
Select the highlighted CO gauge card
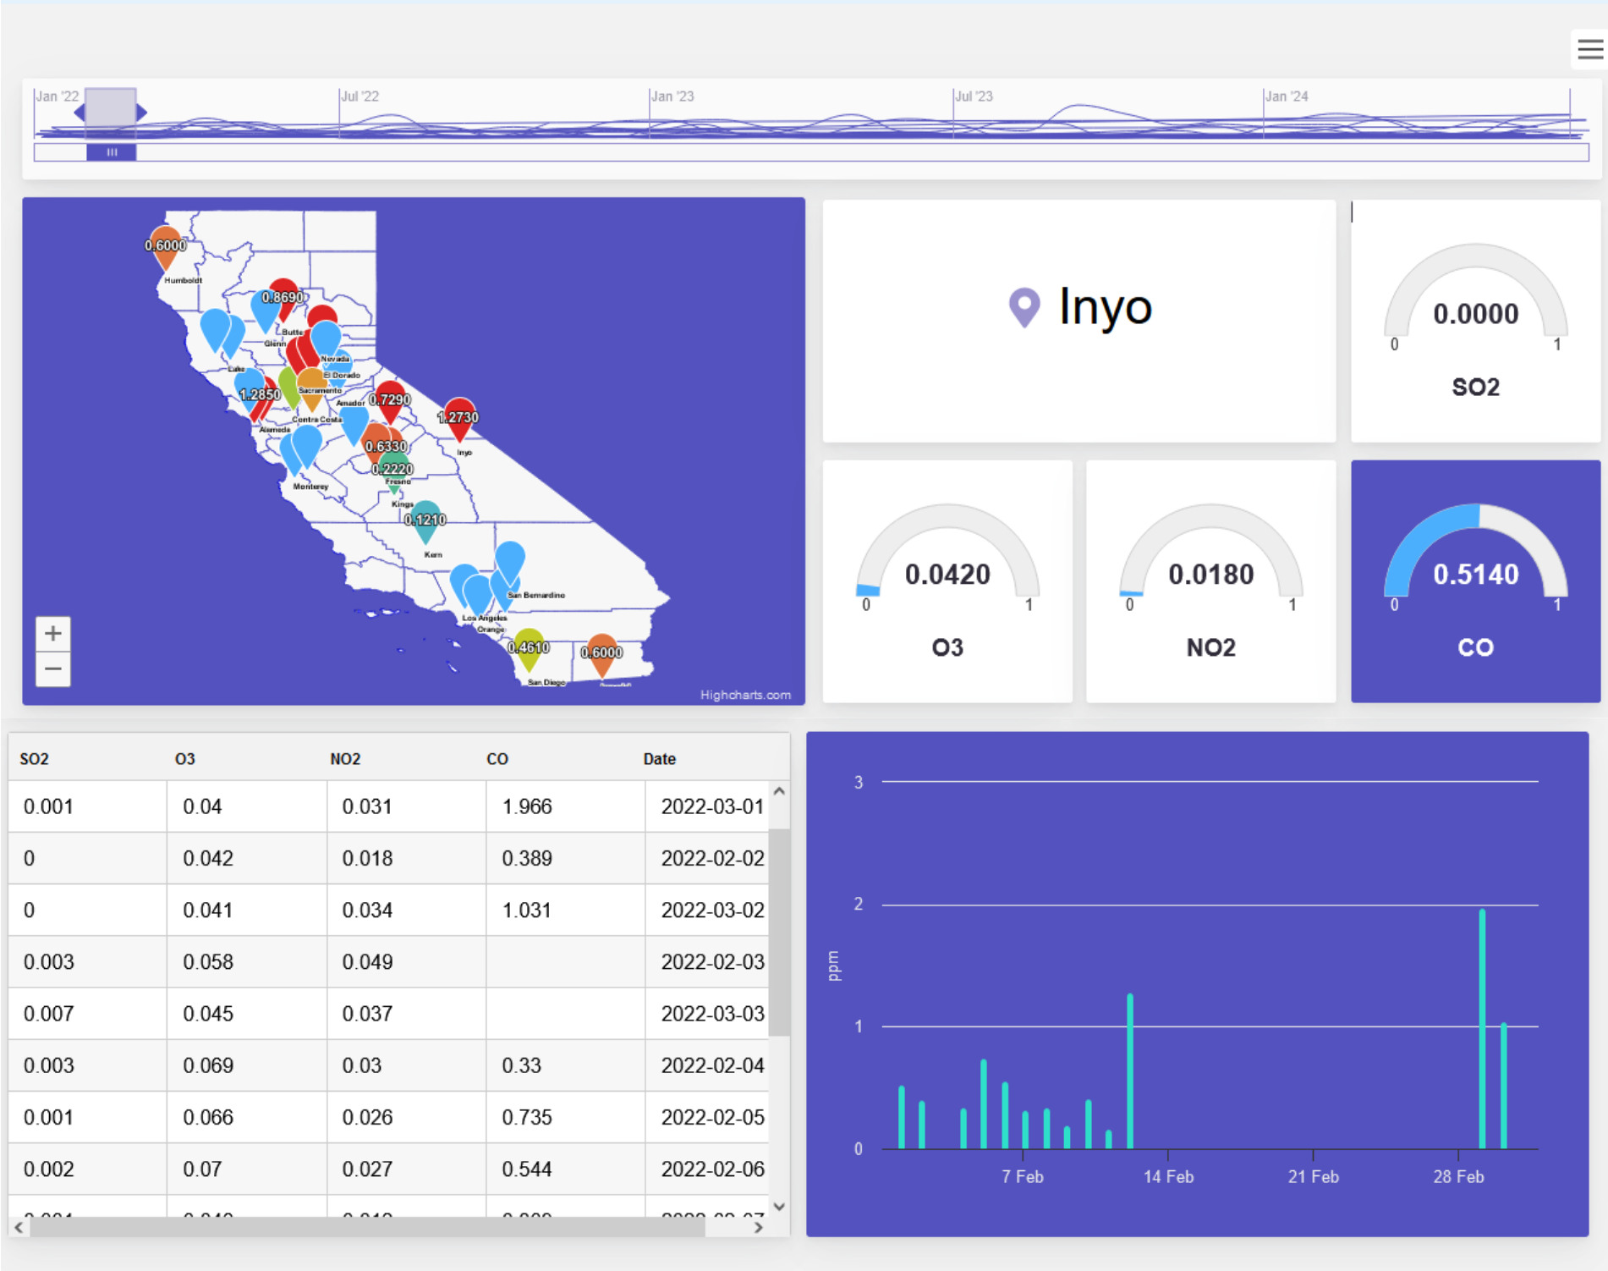pos(1475,581)
